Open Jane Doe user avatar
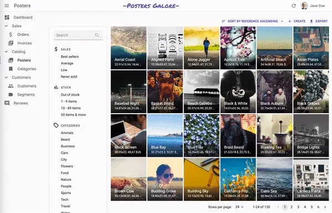 click(x=304, y=6)
